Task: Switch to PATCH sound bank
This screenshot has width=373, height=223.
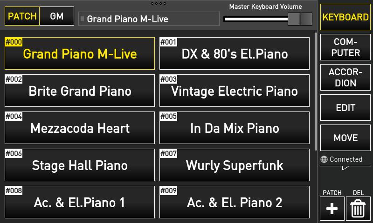Action: tap(22, 16)
